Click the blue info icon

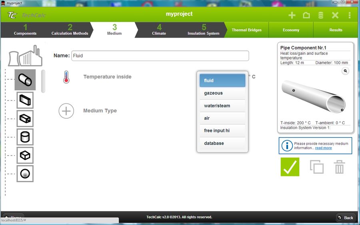287,145
